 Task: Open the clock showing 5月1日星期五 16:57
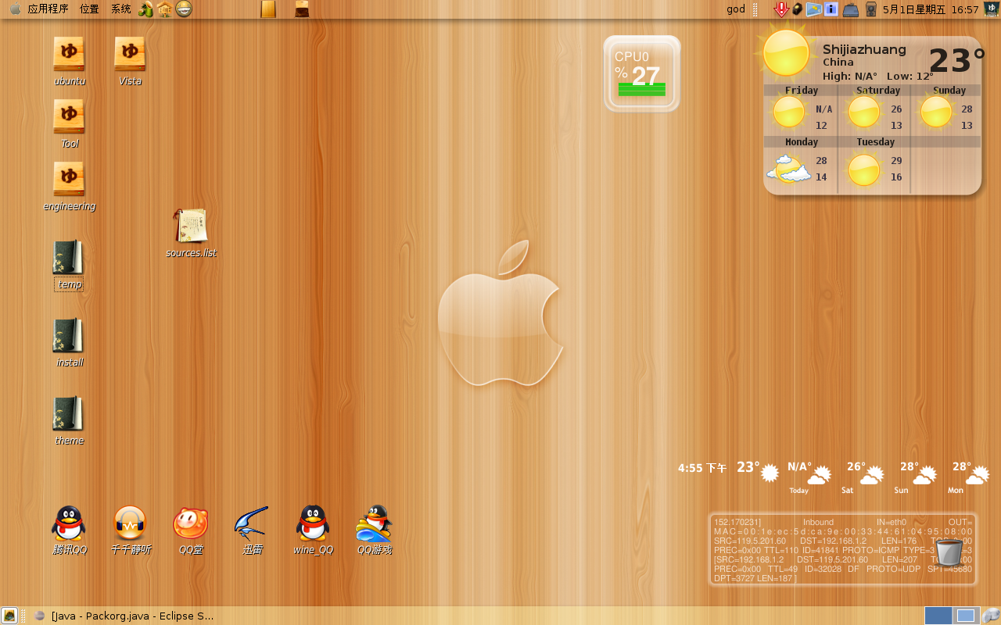931,9
